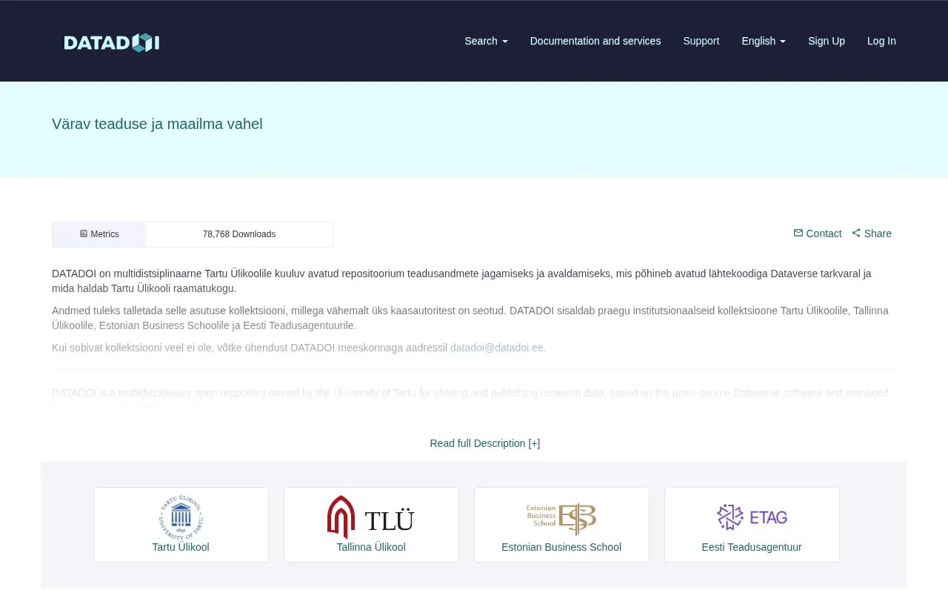
Task: Click the Share button
Action: (872, 233)
